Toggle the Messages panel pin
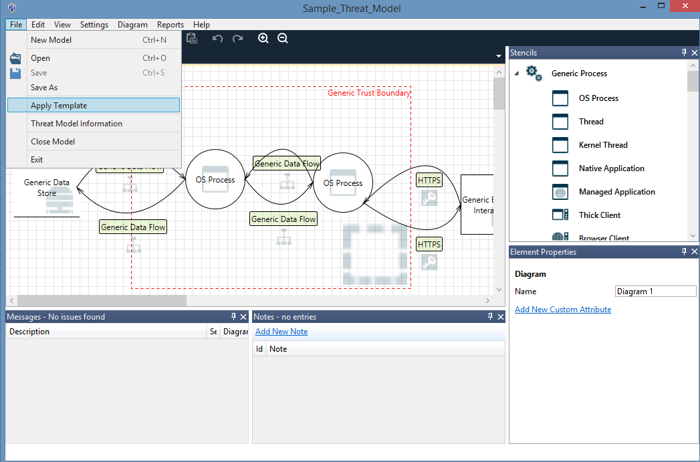700x462 pixels. tap(233, 317)
